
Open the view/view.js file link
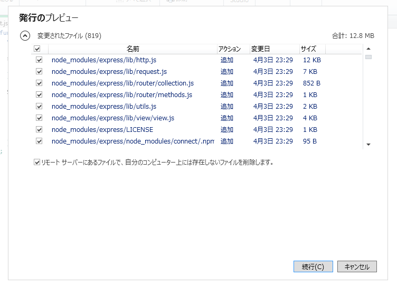[113, 118]
